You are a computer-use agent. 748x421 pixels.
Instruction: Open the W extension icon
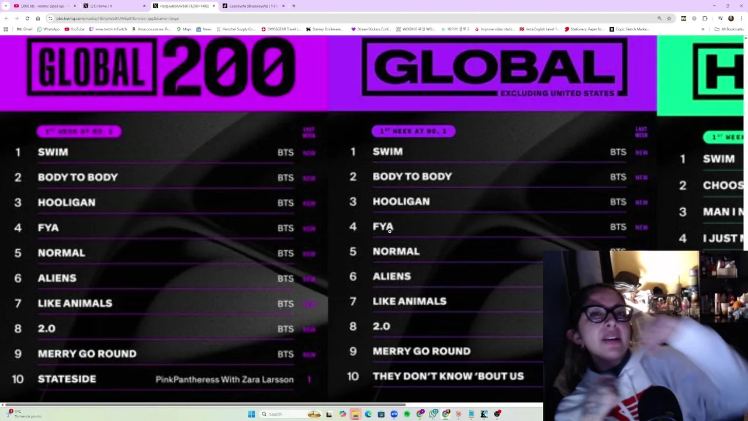click(683, 18)
